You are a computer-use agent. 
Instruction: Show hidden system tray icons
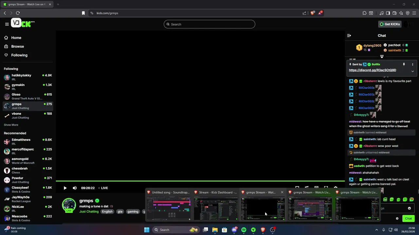point(376,230)
